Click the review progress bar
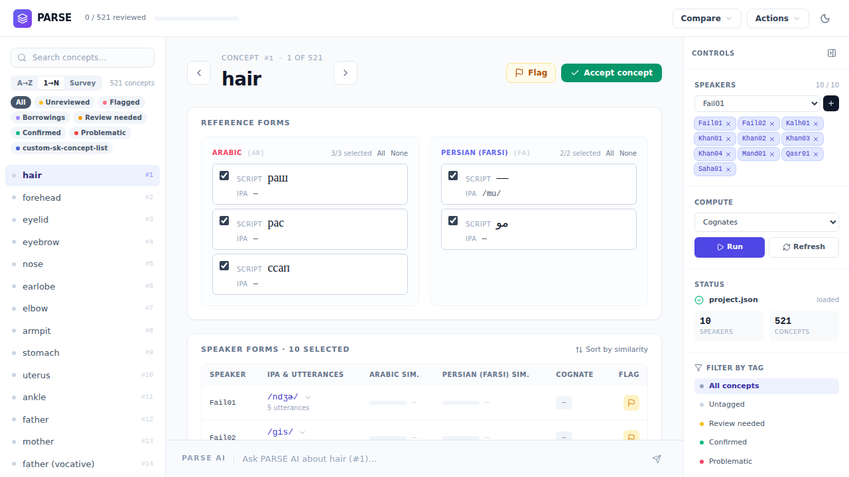Image resolution: width=849 pixels, height=477 pixels. [196, 19]
